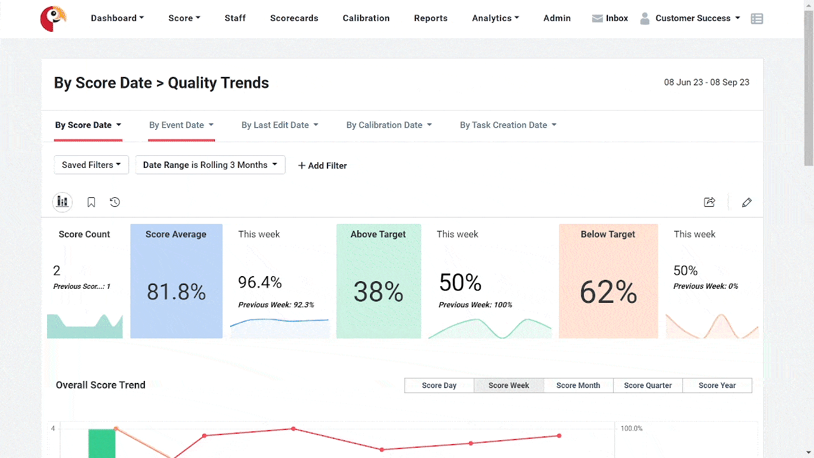Click the green bar in trend chart
Viewport: 814px width, 458px height.
pyautogui.click(x=102, y=443)
